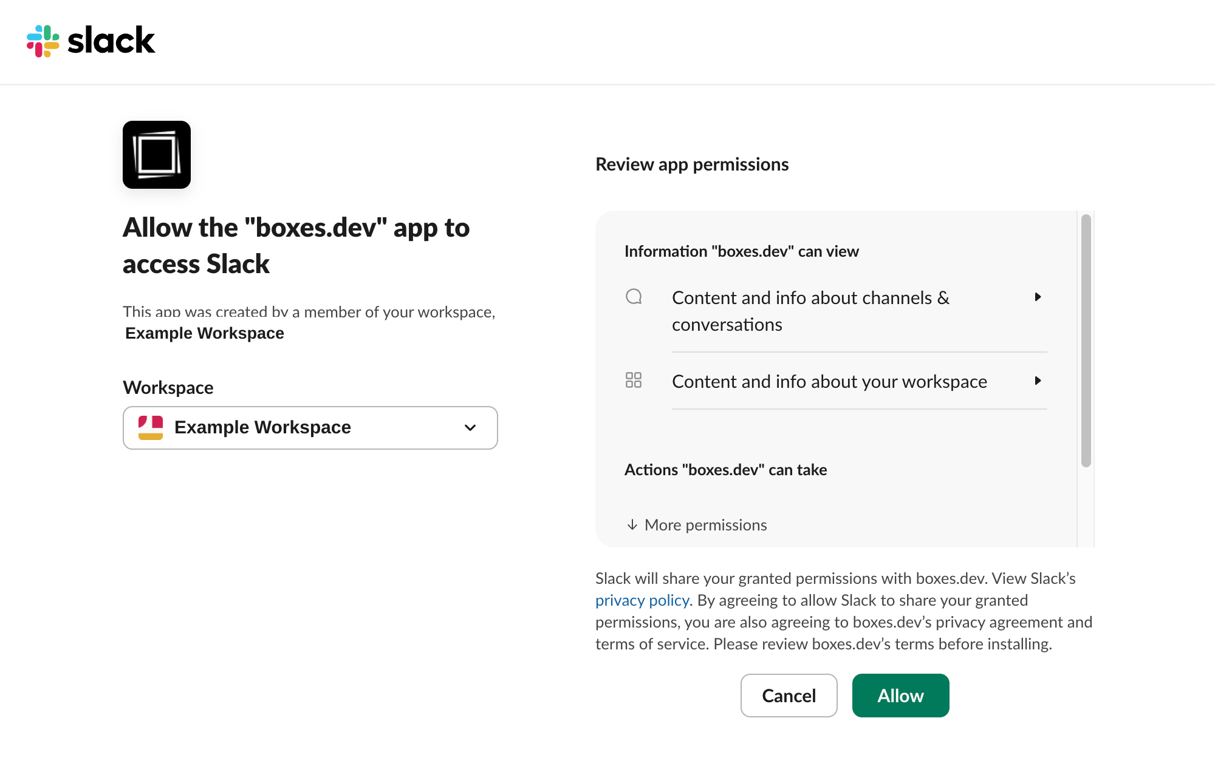Click the 'Allow the "boxes.dev" app' title
Image resolution: width=1215 pixels, height=772 pixels.
(296, 246)
